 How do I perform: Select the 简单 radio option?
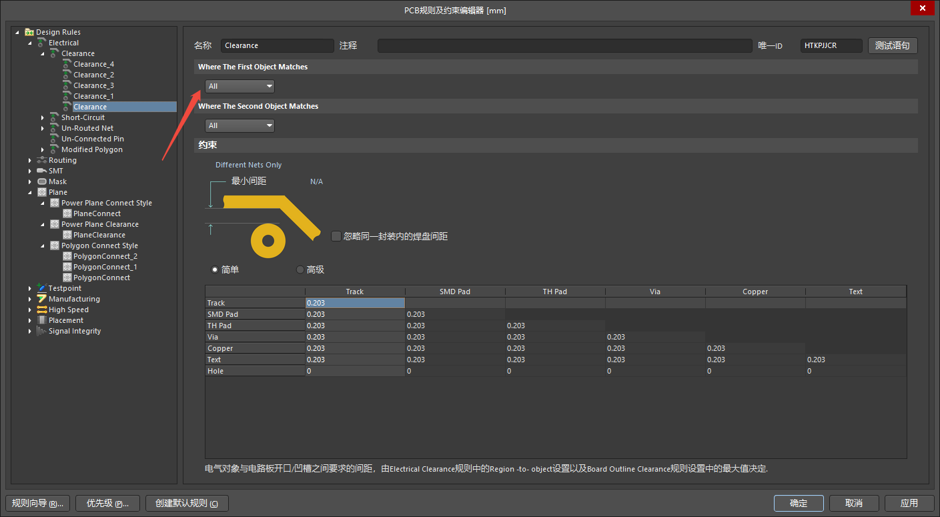[x=214, y=270]
